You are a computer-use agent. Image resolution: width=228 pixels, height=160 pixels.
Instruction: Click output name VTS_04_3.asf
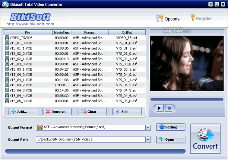click(127, 90)
